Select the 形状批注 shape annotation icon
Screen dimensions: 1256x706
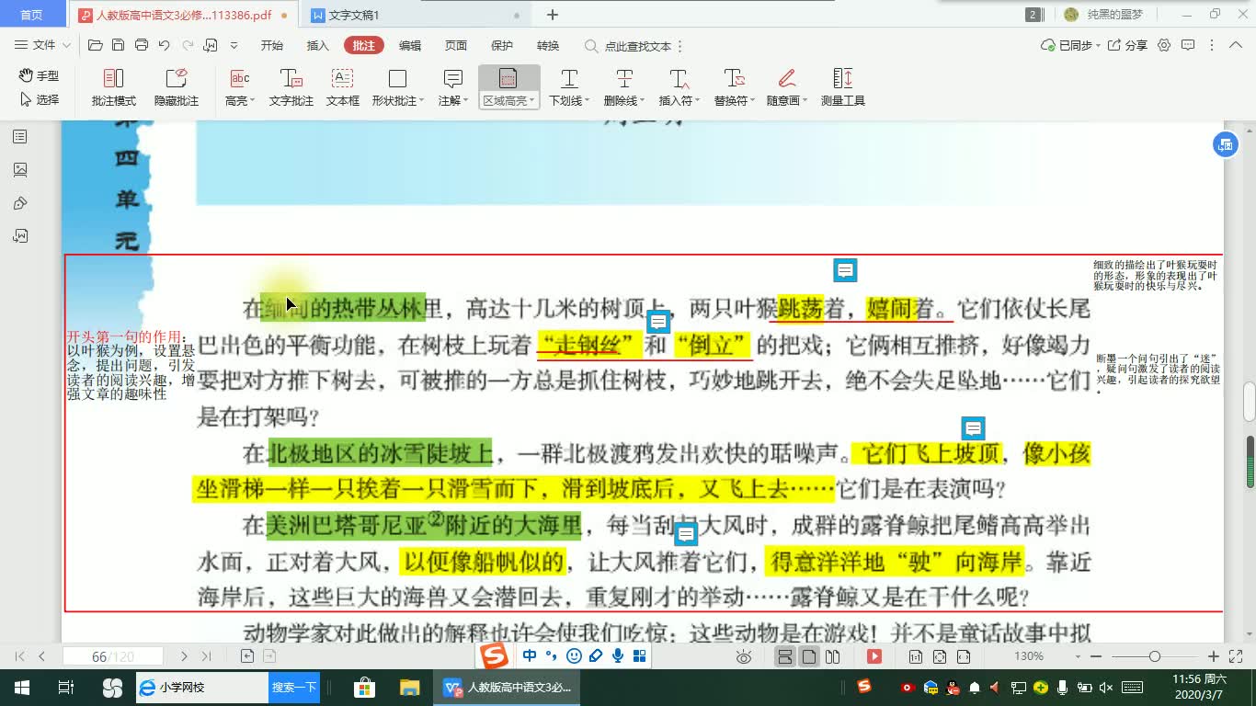397,78
